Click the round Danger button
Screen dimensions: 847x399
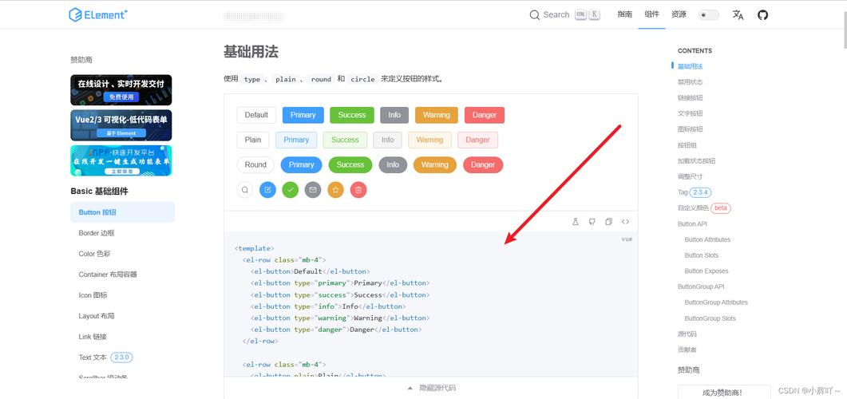point(483,164)
